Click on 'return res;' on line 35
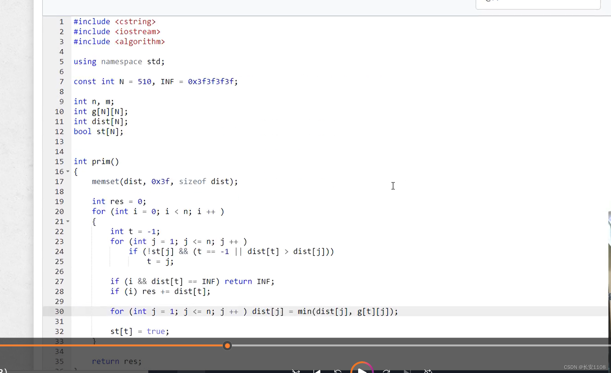 pyautogui.click(x=116, y=361)
